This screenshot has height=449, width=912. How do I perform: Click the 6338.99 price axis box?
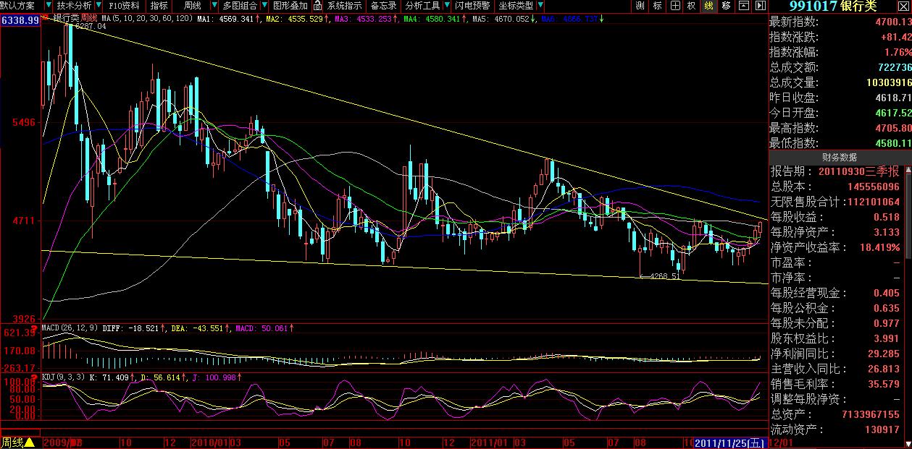[x=20, y=20]
